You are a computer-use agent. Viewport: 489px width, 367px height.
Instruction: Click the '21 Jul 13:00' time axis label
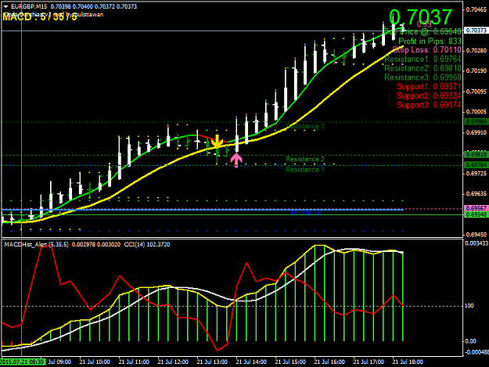point(212,362)
